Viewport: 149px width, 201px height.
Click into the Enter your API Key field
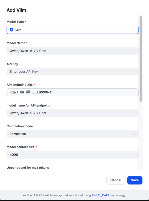[72, 72]
